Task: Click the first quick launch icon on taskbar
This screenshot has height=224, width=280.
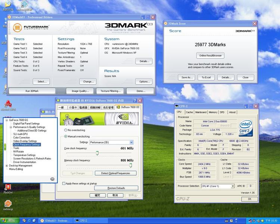Action: tap(24, 221)
